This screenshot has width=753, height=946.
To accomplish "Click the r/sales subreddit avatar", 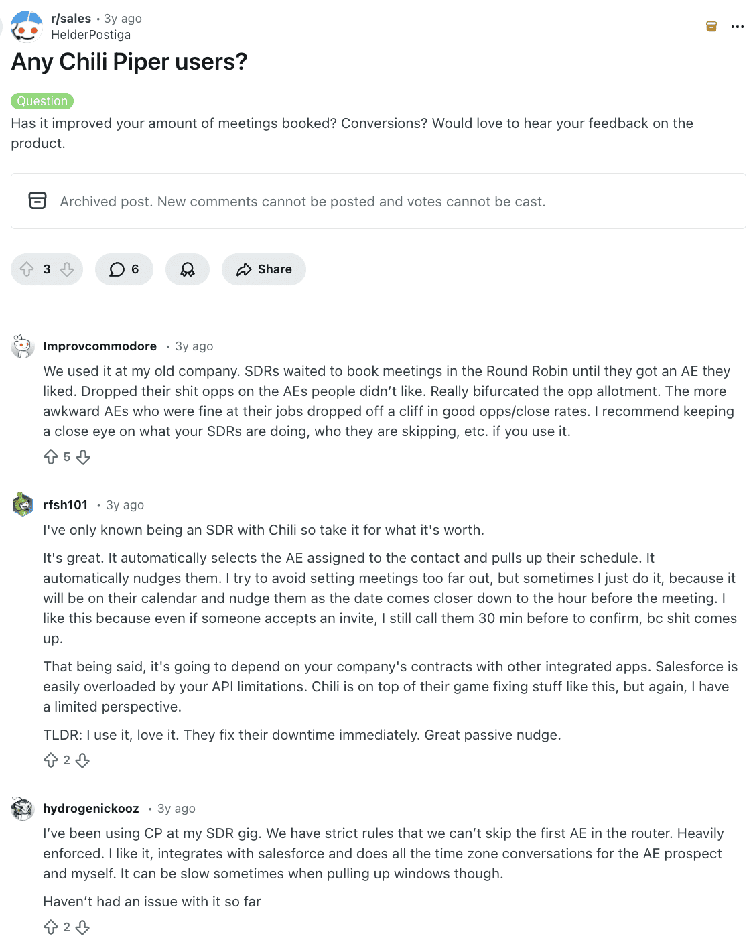I will coord(27,26).
